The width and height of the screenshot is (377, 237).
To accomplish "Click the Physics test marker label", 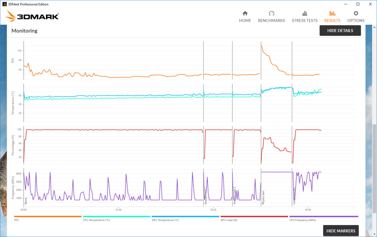I will (x=263, y=198).
